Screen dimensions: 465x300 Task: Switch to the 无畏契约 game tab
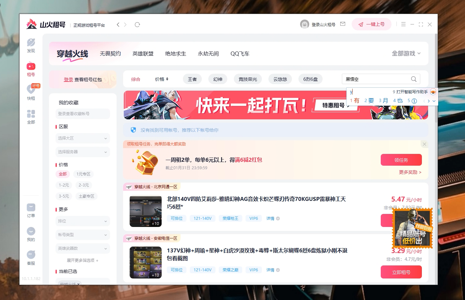coord(110,54)
